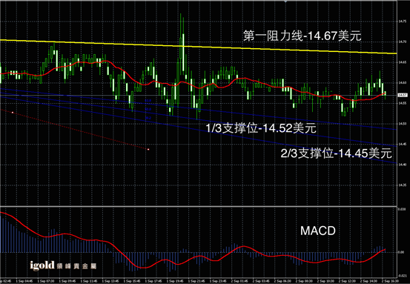Click the 61.8 Fibonacci level label
The image size is (410, 284).
coord(148,100)
